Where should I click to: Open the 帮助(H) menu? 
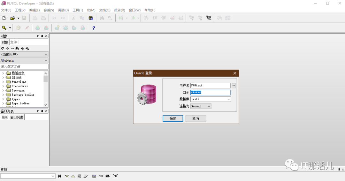[150, 10]
